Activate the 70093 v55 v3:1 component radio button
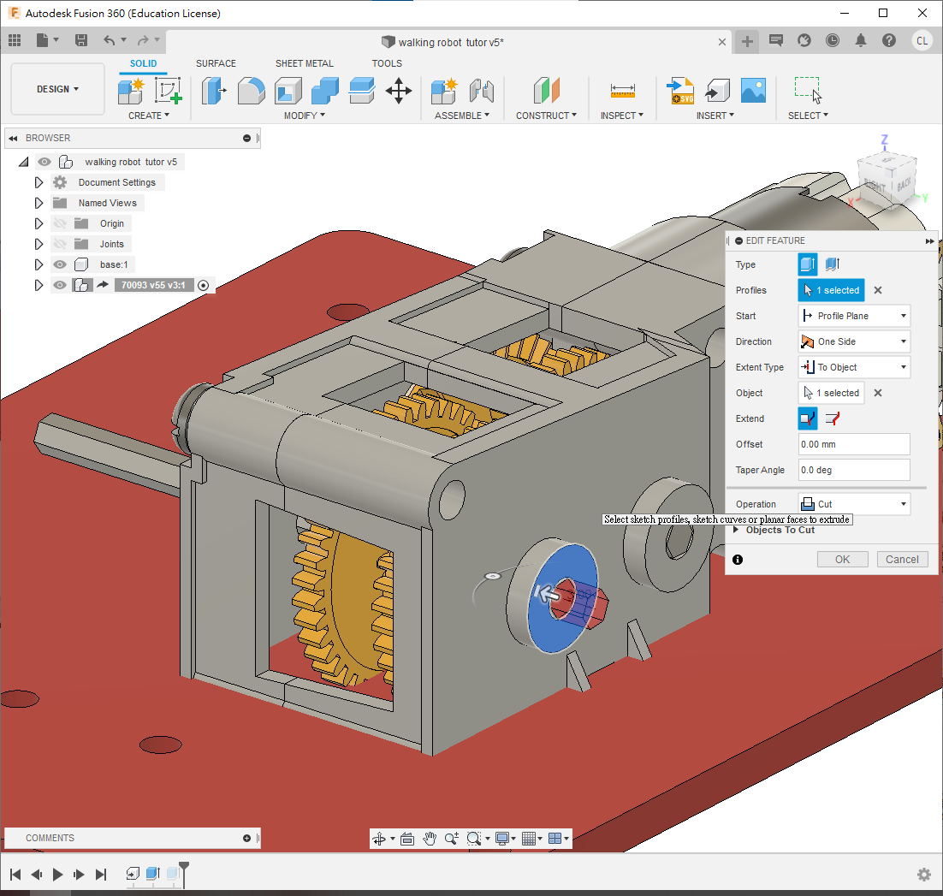The image size is (943, 896). pyautogui.click(x=204, y=286)
